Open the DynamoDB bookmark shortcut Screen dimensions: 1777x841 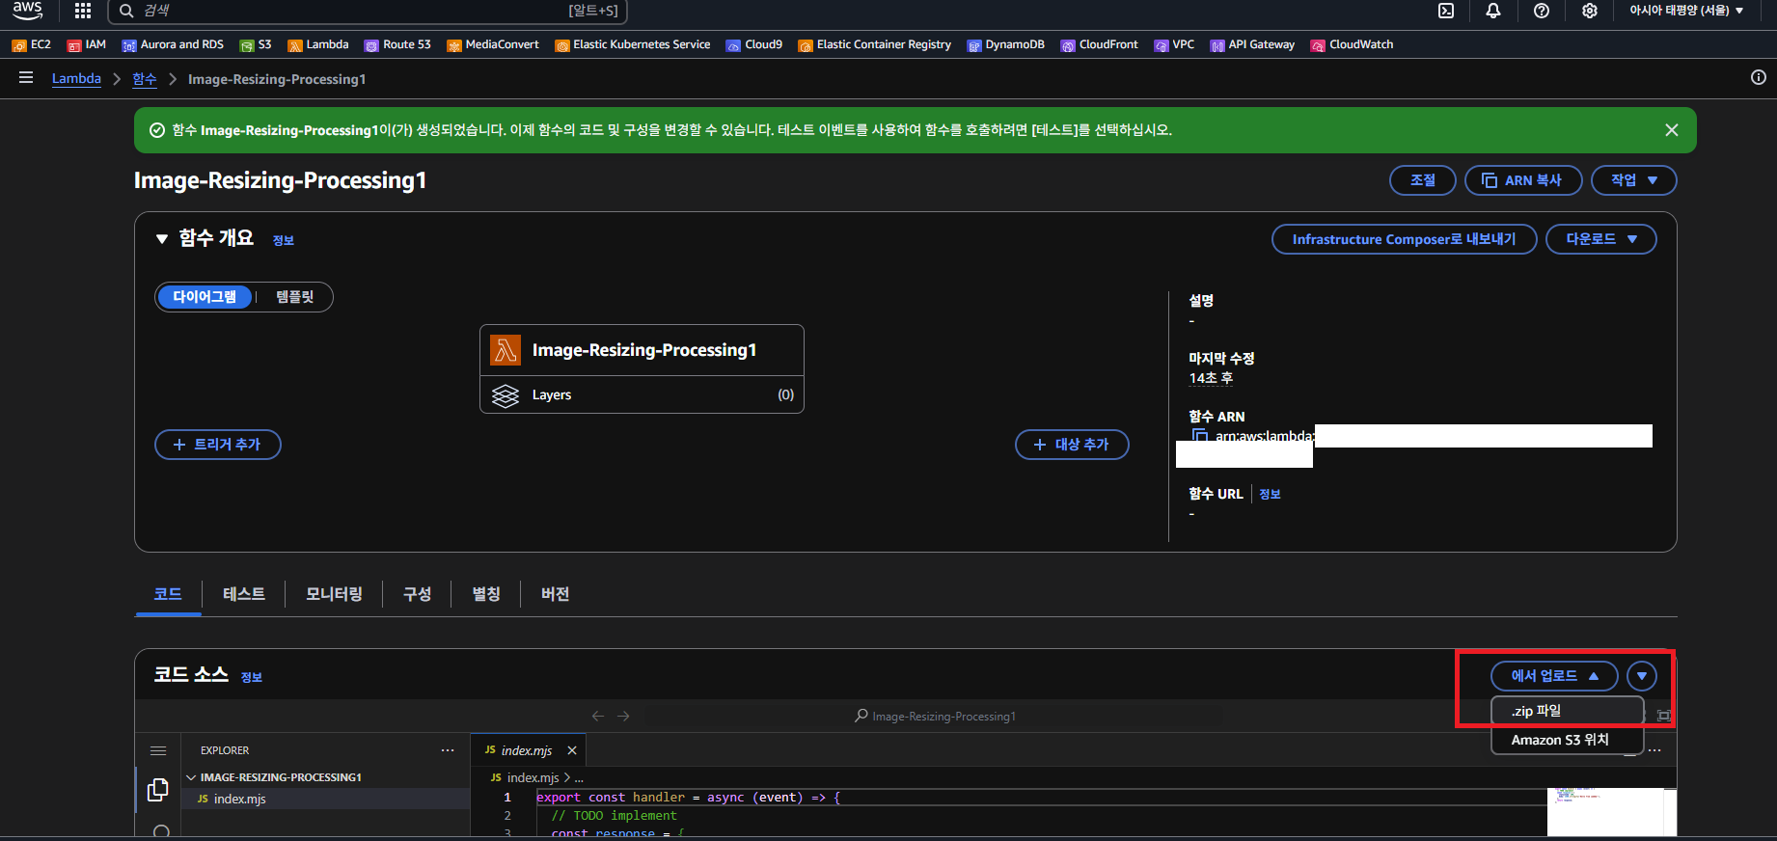(x=1006, y=44)
